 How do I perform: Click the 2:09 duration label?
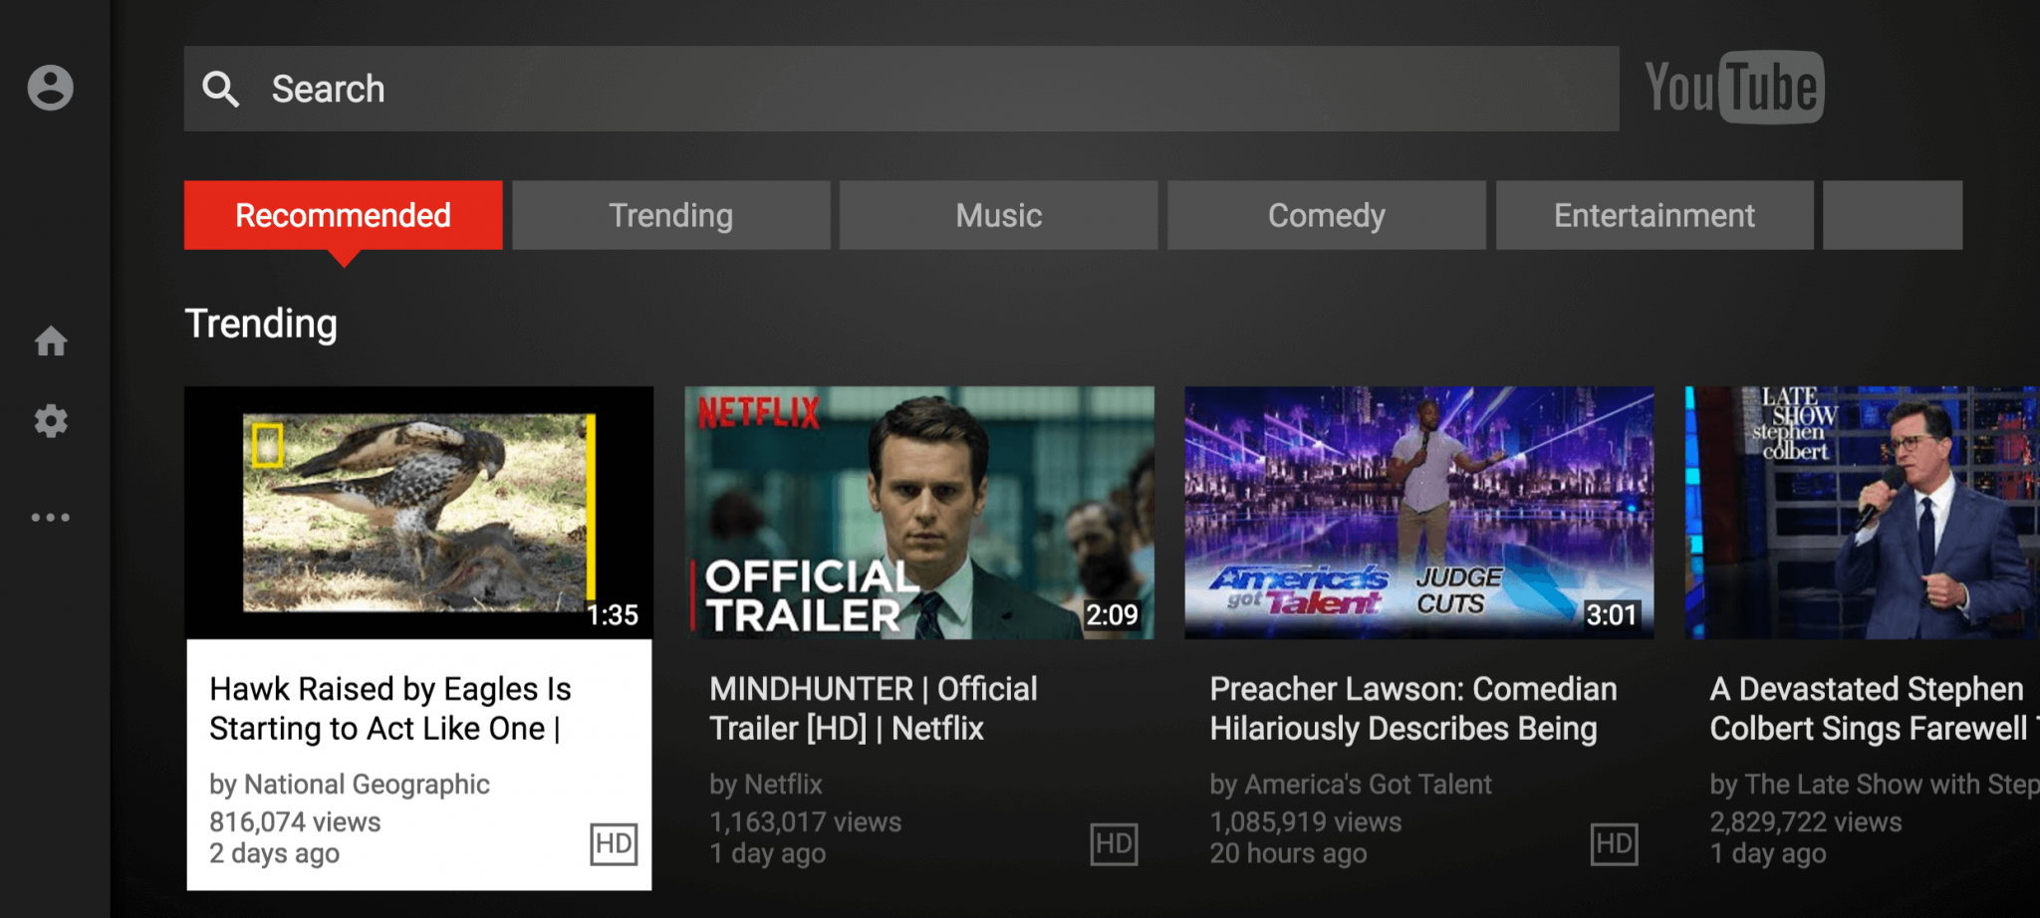pos(1112,615)
